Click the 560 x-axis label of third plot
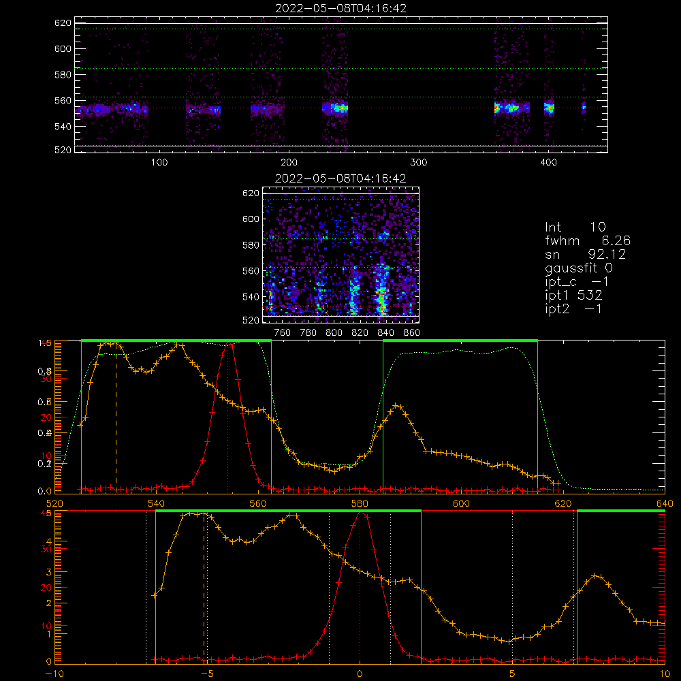This screenshot has width=681, height=681. tap(258, 504)
